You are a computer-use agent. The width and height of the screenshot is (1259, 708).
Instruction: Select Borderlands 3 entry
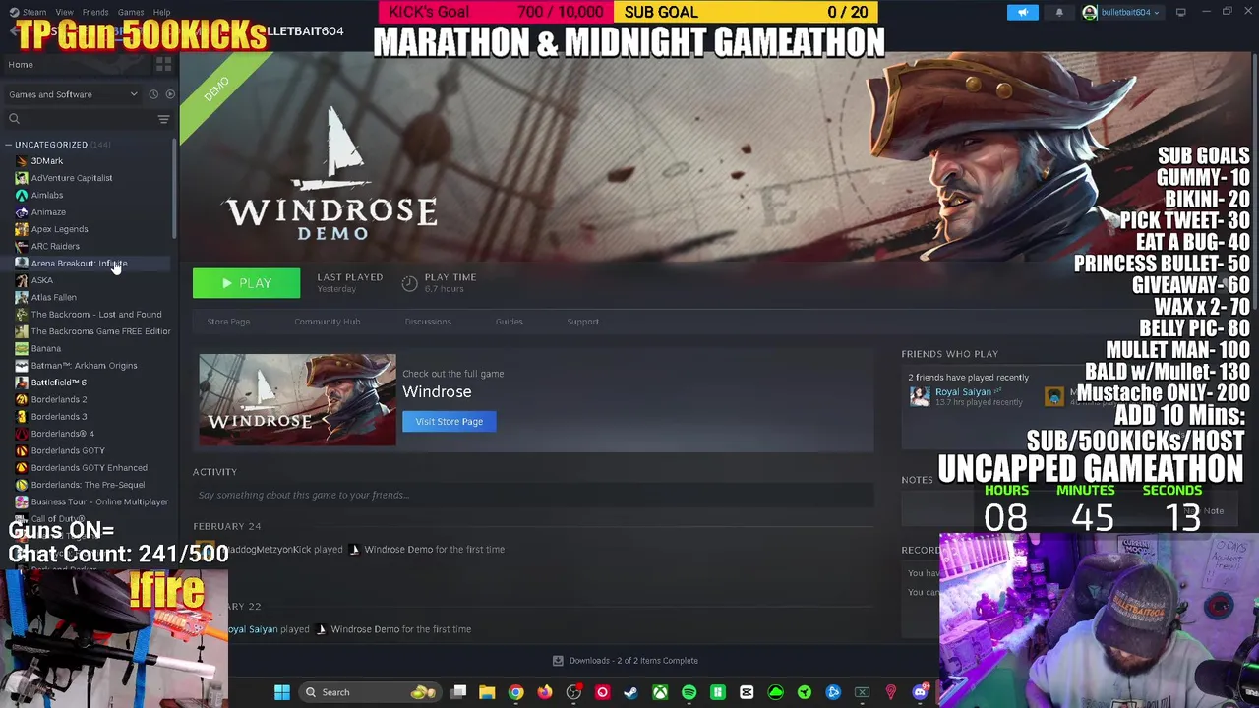[x=58, y=416]
